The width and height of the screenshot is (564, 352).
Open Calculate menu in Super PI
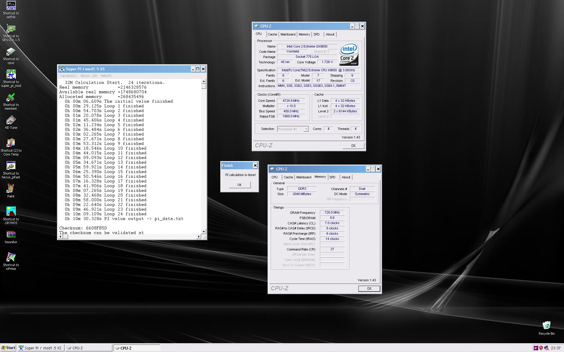click(x=68, y=76)
